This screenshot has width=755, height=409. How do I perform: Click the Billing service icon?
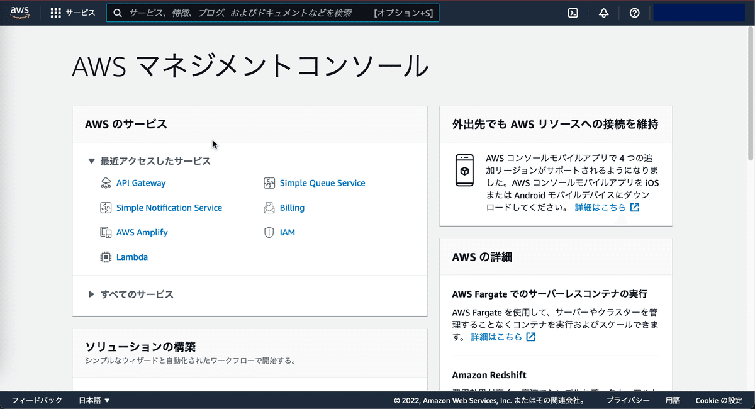coord(269,208)
